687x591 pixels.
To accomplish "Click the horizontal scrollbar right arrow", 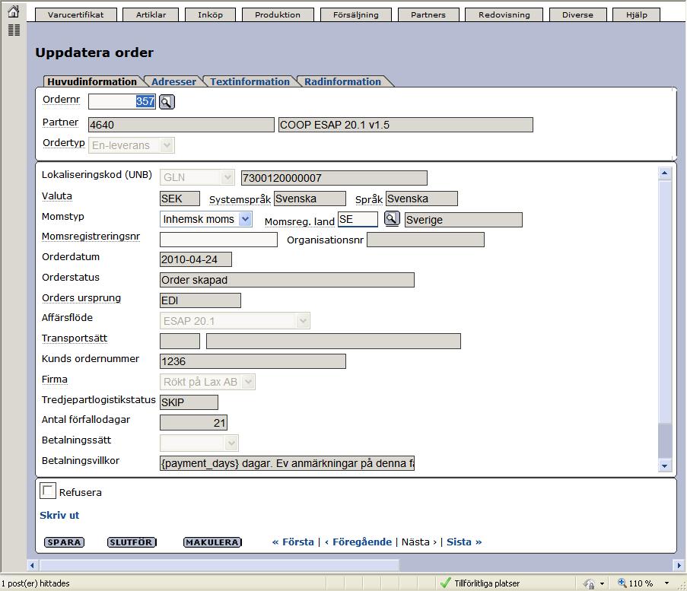I will (x=679, y=565).
